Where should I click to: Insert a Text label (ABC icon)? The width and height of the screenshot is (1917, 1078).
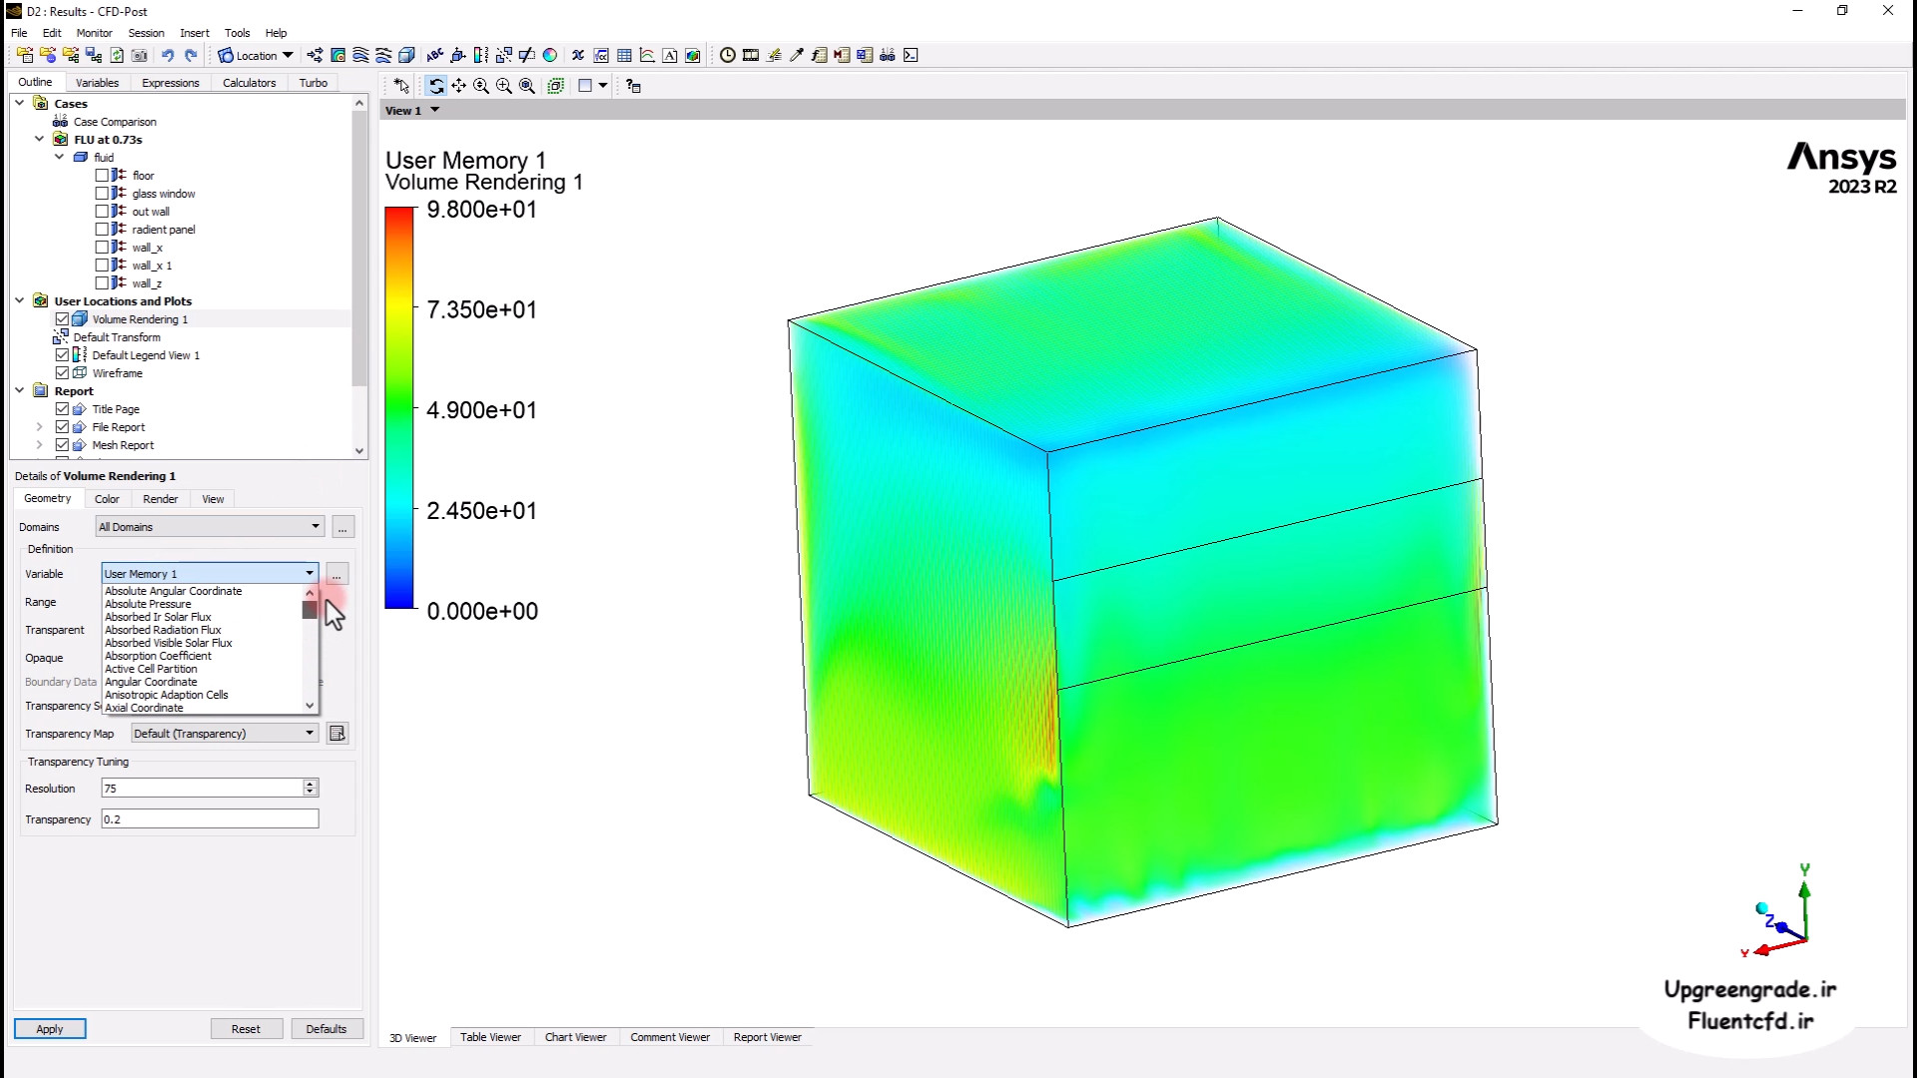click(x=434, y=55)
